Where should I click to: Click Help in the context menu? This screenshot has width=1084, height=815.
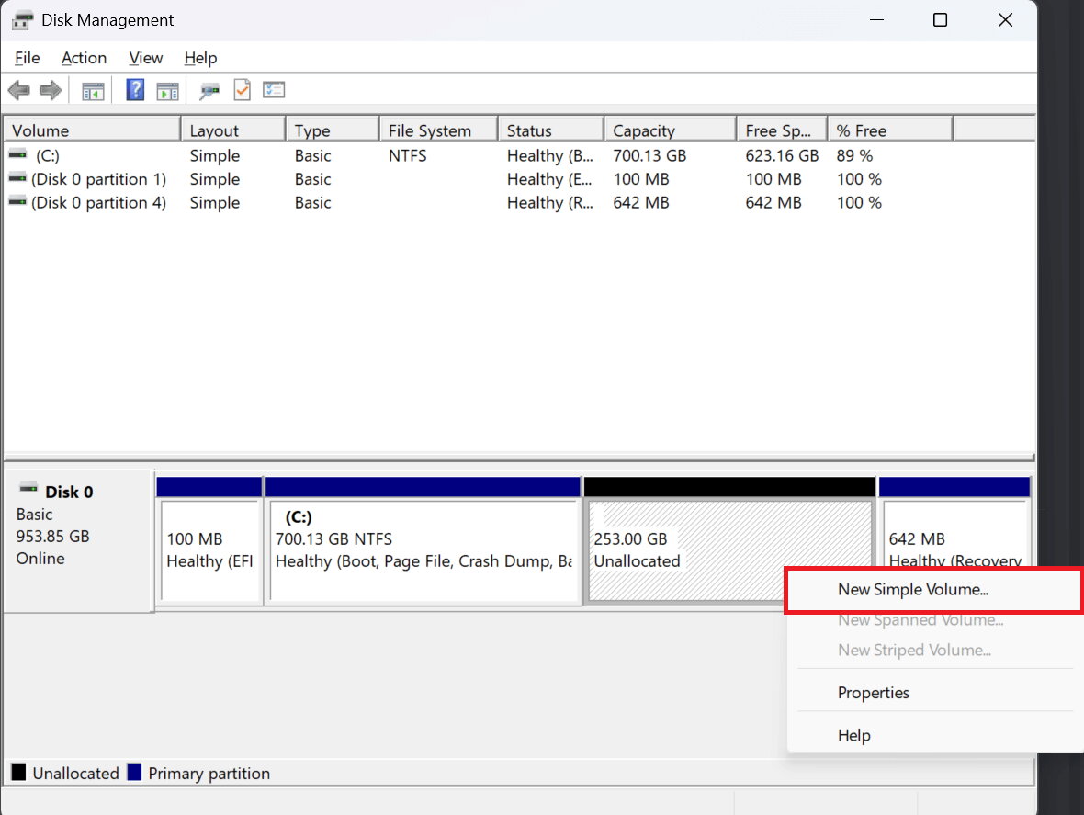click(934, 735)
